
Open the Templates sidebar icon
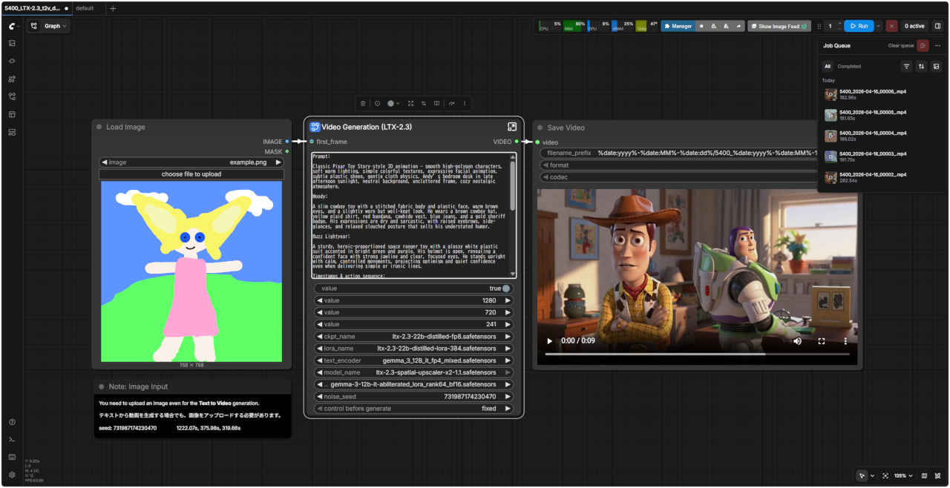pyautogui.click(x=12, y=114)
